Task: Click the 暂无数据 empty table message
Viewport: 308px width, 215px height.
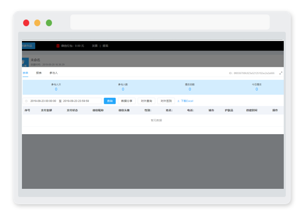Action: [156, 120]
